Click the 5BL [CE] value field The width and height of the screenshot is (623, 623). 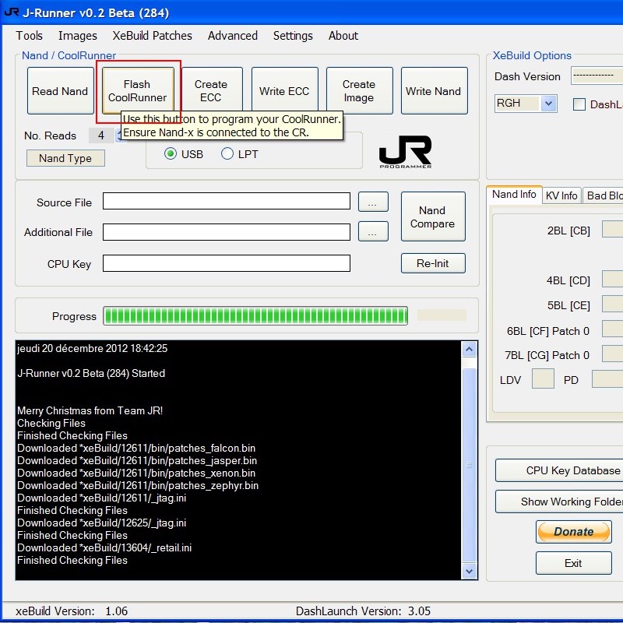pyautogui.click(x=613, y=304)
